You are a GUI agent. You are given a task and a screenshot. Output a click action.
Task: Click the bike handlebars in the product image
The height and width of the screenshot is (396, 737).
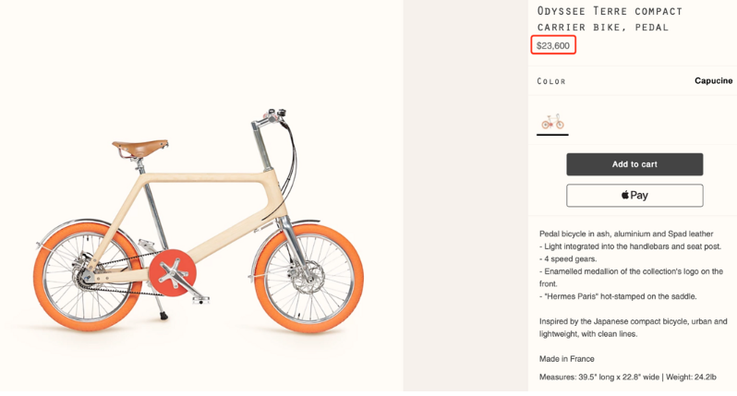pyautogui.click(x=272, y=117)
